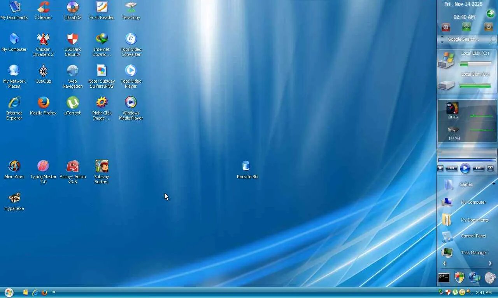The image size is (498, 298).
Task: Open the Start menu orb
Action: pos(9,292)
